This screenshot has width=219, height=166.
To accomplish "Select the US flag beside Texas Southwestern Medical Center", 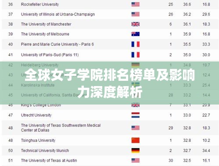I will point(135,128).
